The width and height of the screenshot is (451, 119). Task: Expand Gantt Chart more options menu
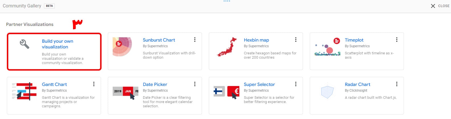[94, 84]
